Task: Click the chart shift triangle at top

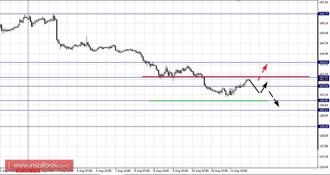Action: pos(238,1)
